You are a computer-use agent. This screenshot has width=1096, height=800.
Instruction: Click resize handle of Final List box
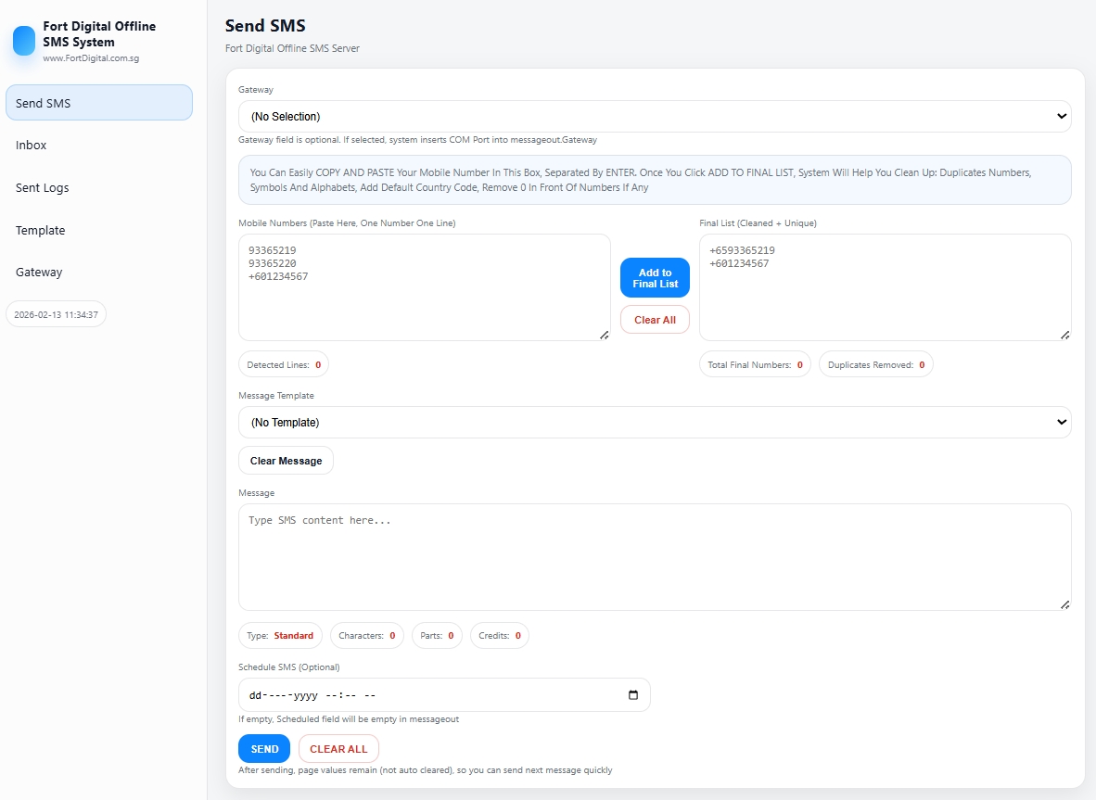click(x=1064, y=335)
